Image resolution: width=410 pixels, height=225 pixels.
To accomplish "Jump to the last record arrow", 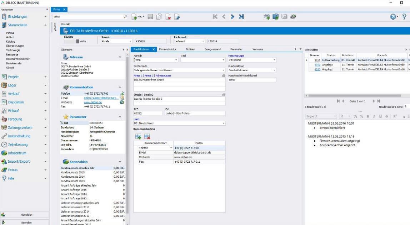I will pos(241,17).
